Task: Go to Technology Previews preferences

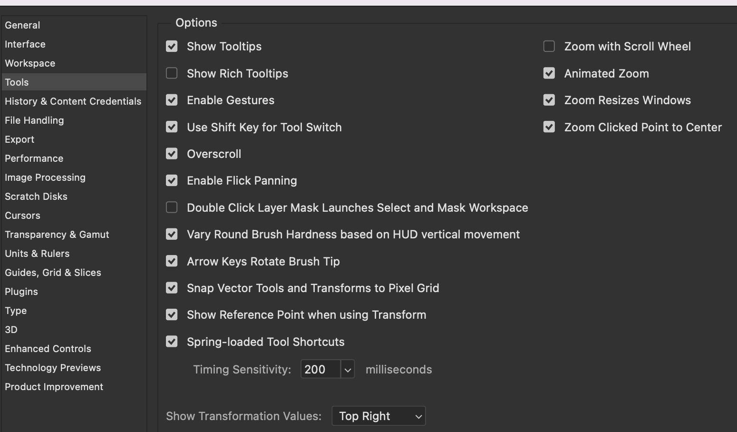Action: pyautogui.click(x=53, y=367)
